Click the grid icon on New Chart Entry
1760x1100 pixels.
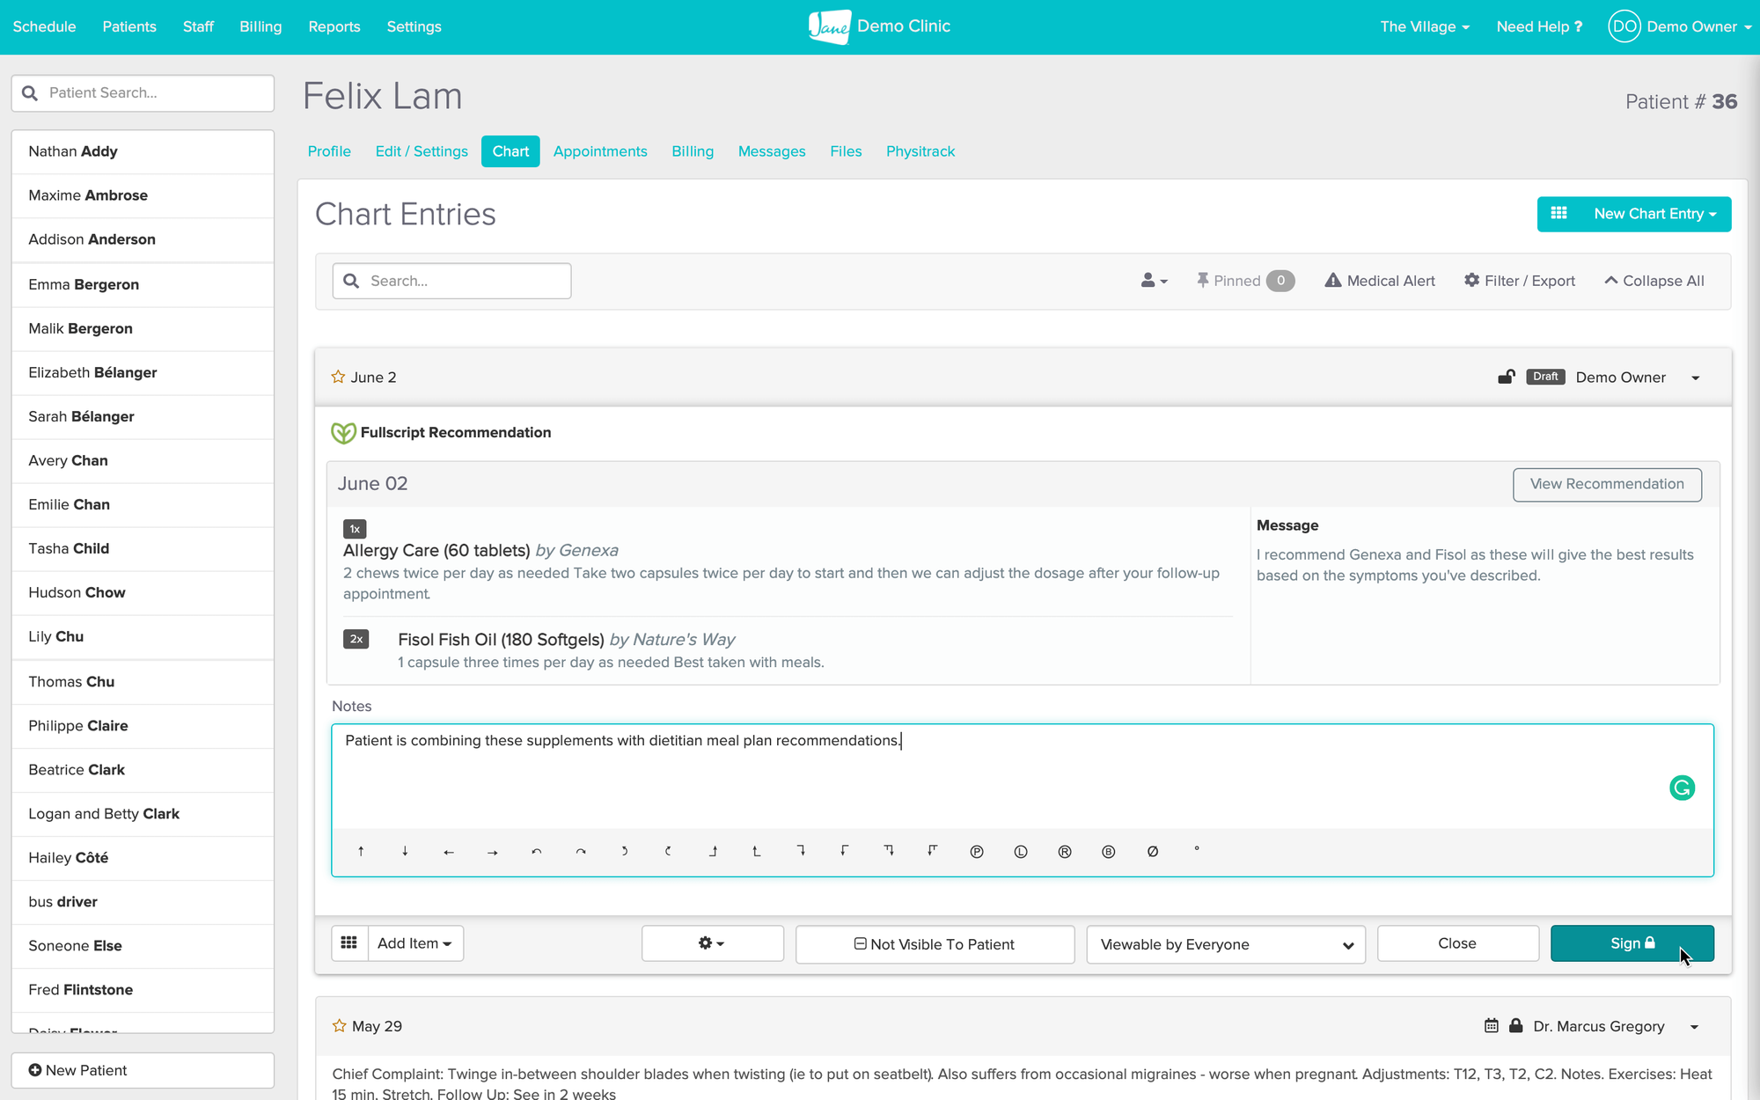[1558, 214]
